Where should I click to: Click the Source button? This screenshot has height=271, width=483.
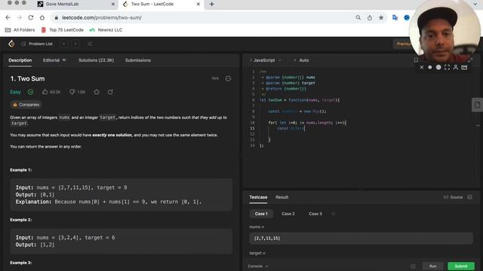(x=453, y=197)
